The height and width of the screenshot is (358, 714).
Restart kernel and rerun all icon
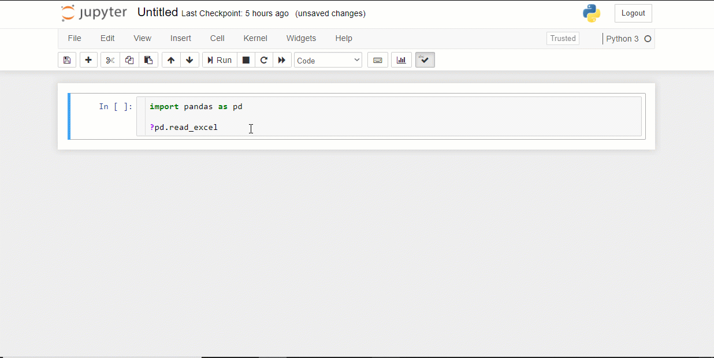(x=282, y=60)
